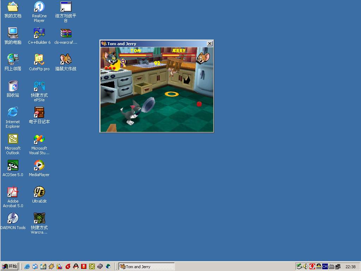Click the TOM health bar
Viewport: 361px width, 271px height.
click(136, 55)
